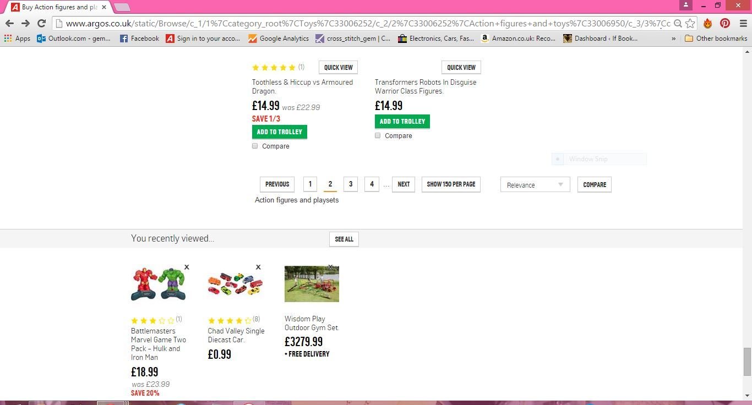Viewport: 752px width, 405px height.
Task: Click the NEXT page button
Action: point(404,184)
